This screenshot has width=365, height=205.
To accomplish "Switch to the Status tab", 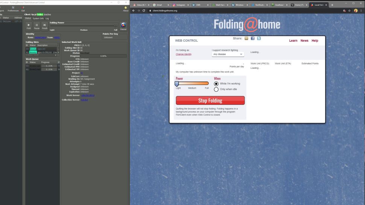I will (x=28, y=18).
